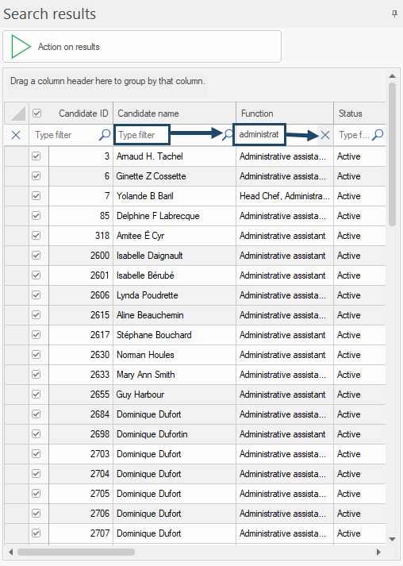Select the Guy Harbour name cell
Viewport: 403px width, 566px height.
(x=175, y=395)
